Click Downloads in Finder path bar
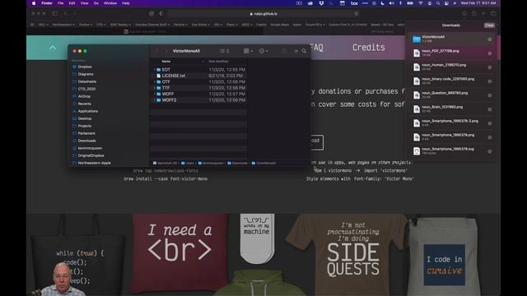 point(238,163)
